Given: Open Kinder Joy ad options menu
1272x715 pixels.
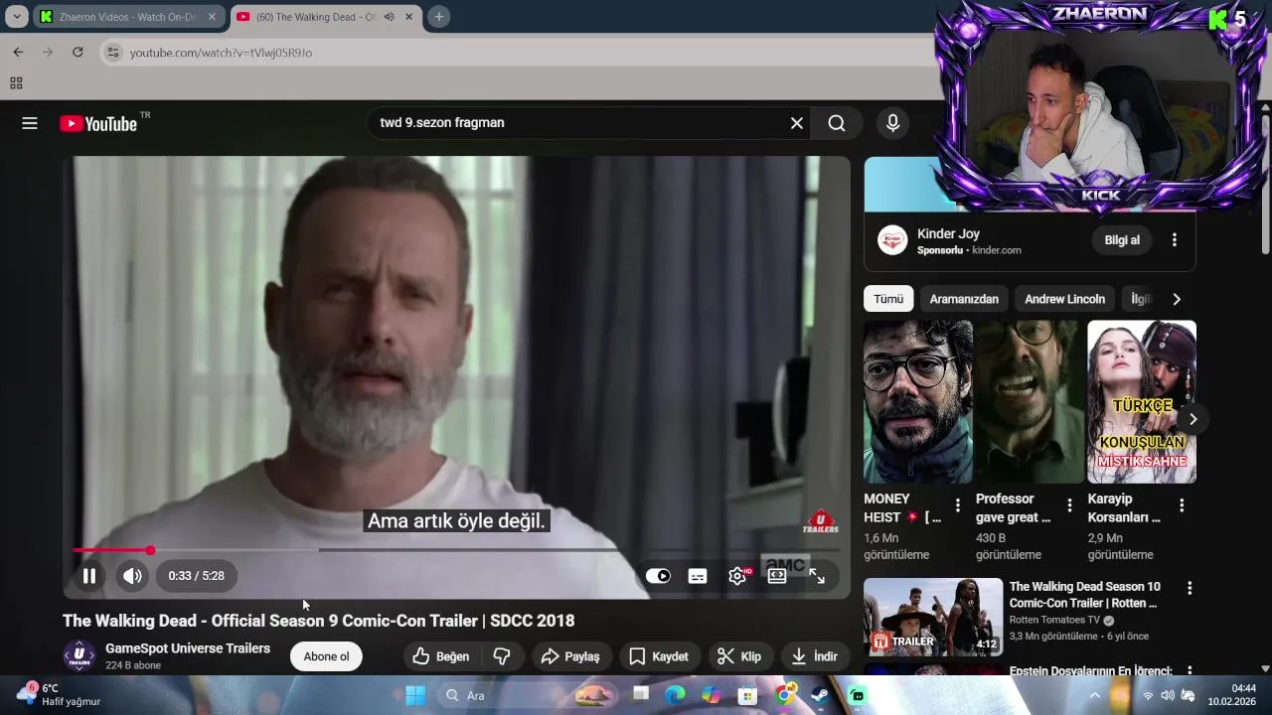Looking at the screenshot, I should point(1175,240).
